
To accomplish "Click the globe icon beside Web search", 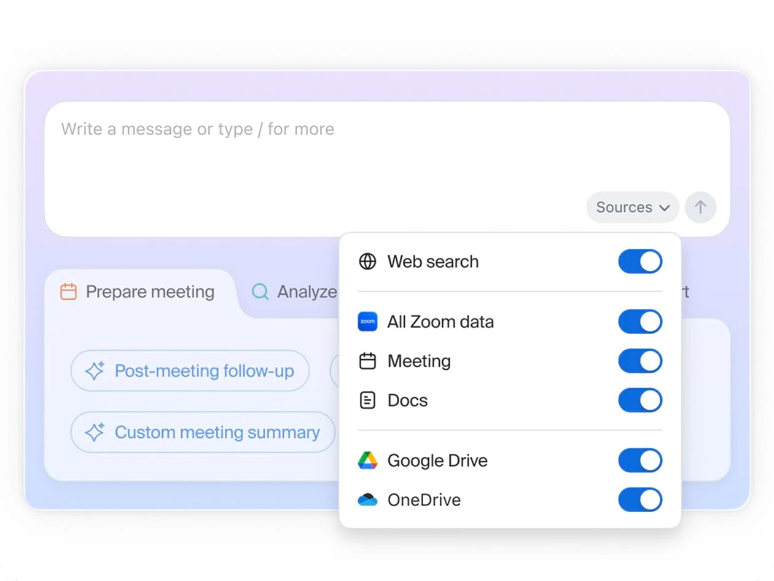I will 367,262.
